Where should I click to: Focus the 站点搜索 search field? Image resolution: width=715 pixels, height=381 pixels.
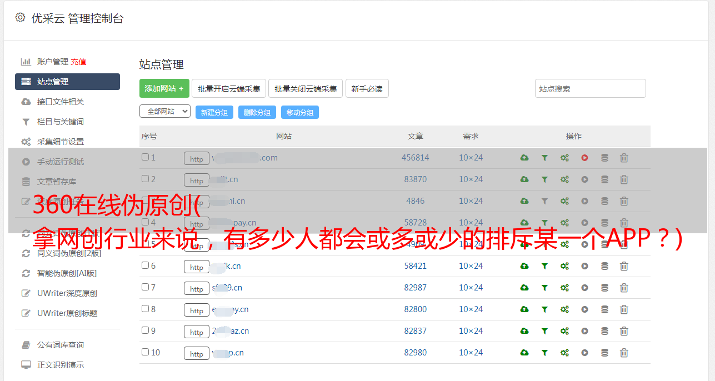(x=591, y=88)
